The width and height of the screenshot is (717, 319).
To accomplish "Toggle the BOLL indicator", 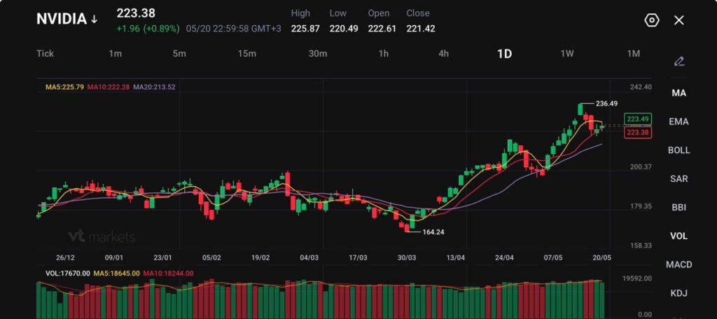I will [679, 150].
